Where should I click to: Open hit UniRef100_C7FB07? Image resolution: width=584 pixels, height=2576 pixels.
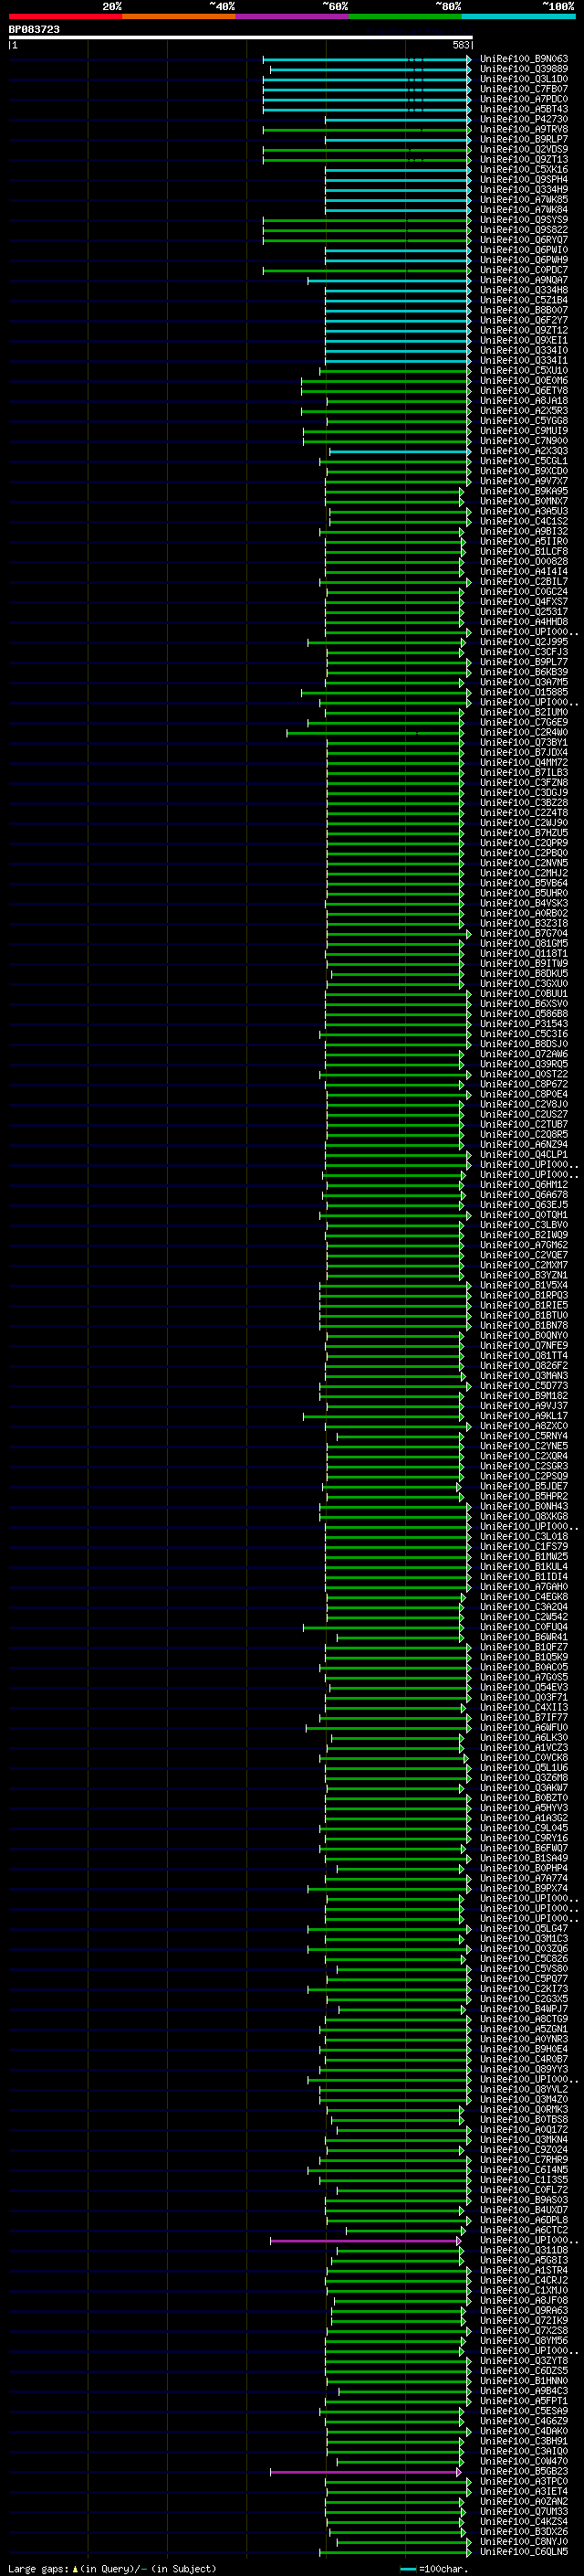(524, 89)
